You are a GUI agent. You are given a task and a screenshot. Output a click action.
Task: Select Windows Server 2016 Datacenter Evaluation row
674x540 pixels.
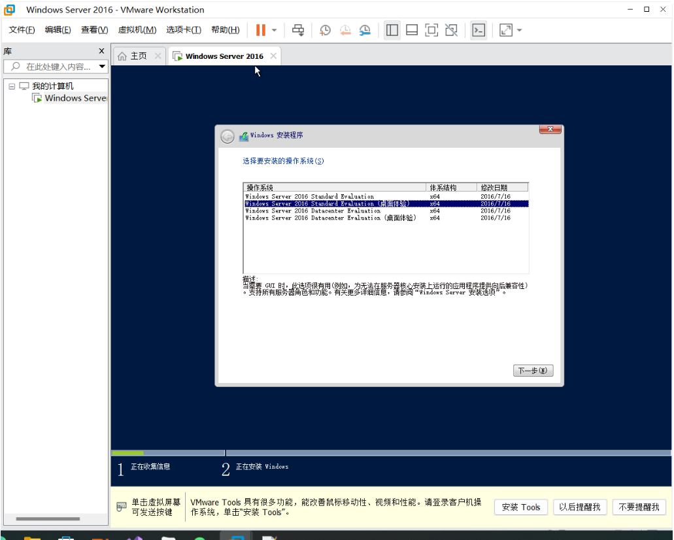pos(386,211)
